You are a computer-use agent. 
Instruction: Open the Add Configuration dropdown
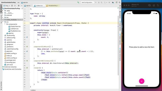(87, 2)
